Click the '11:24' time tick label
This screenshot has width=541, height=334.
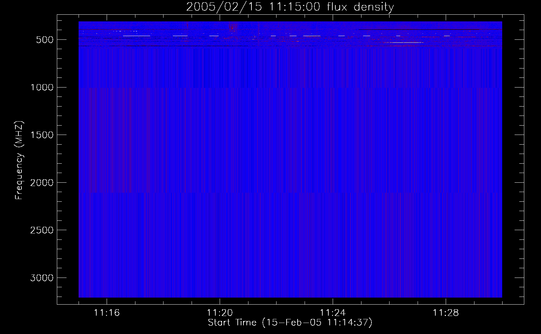(x=333, y=313)
